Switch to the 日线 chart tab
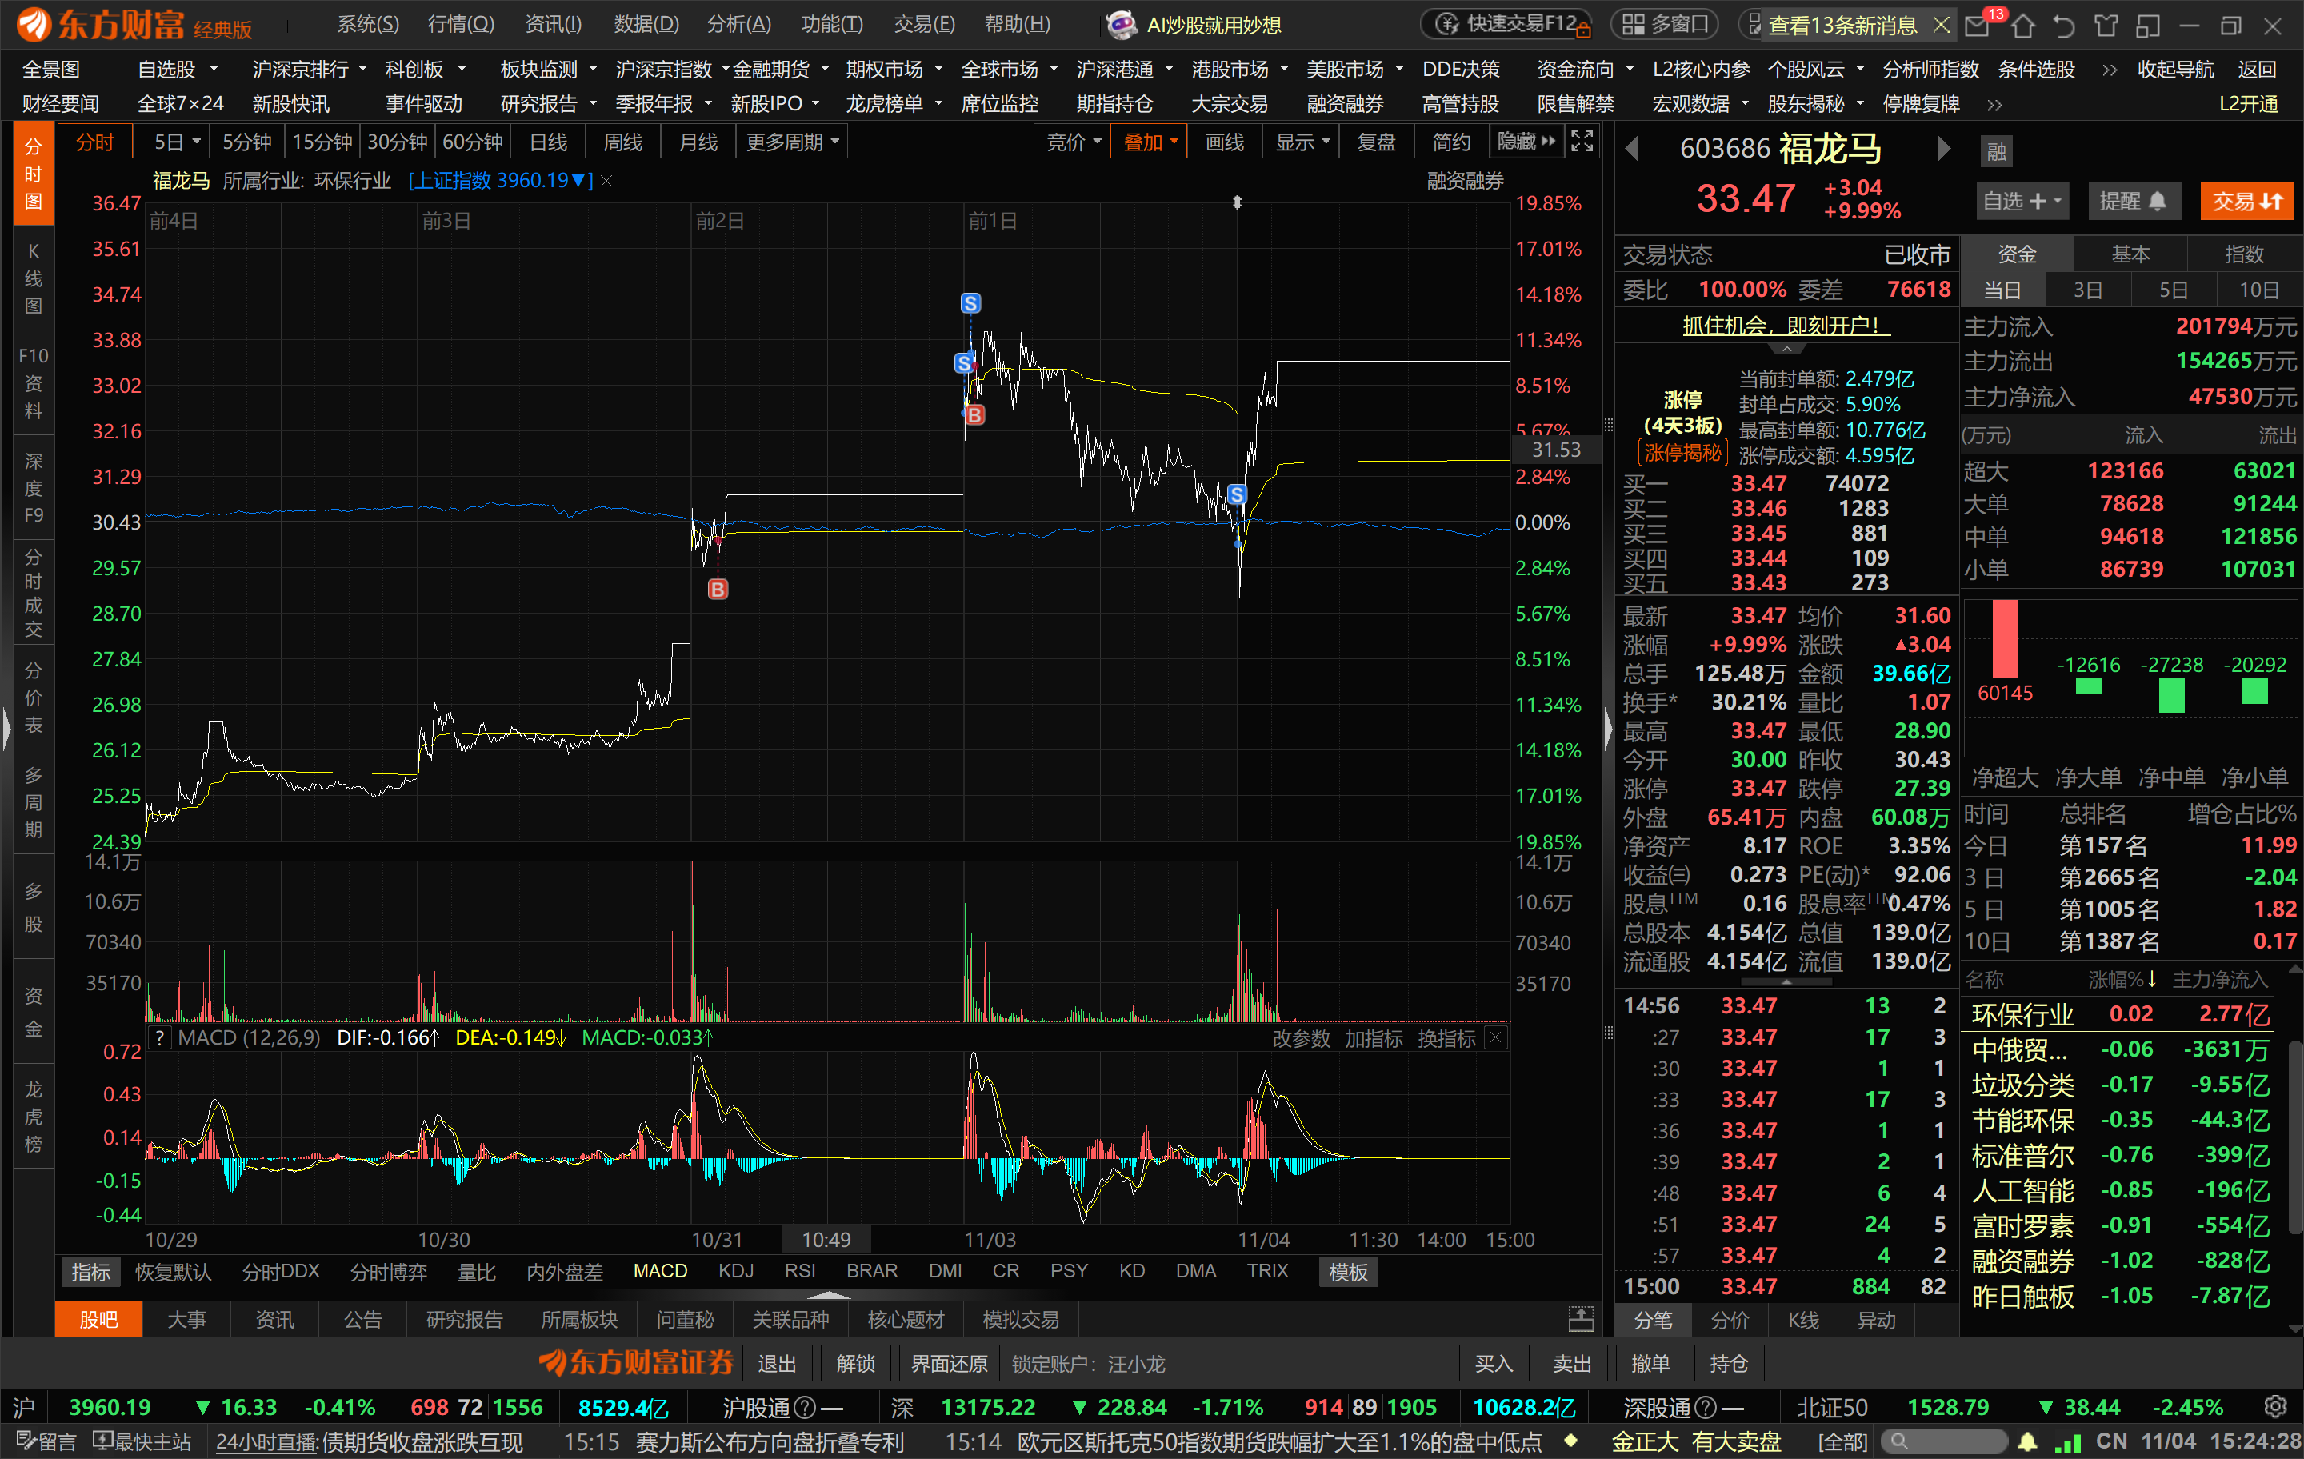This screenshot has width=2304, height=1459. pos(548,142)
